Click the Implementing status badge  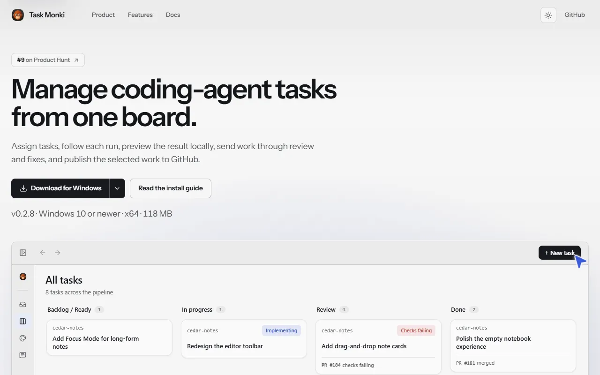coord(281,330)
